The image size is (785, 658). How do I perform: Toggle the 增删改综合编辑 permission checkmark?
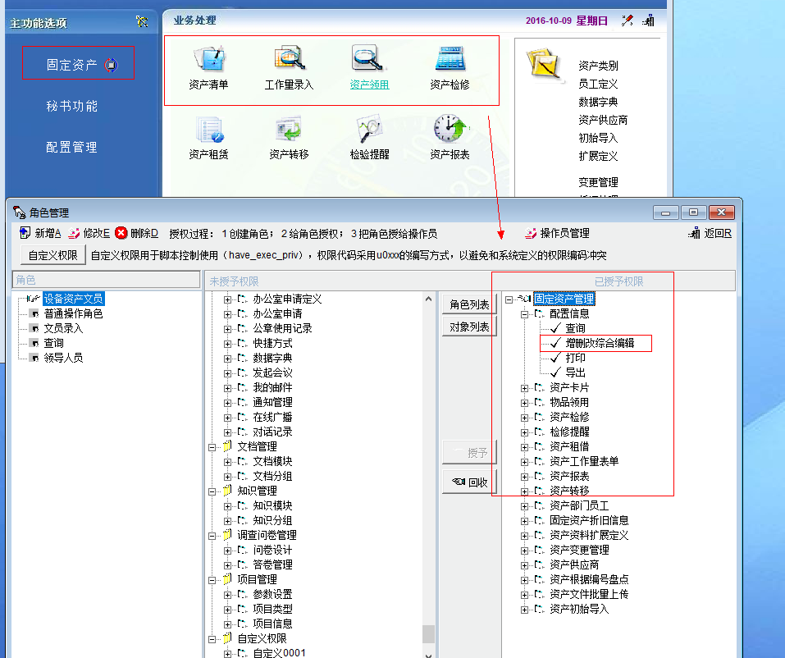(555, 343)
